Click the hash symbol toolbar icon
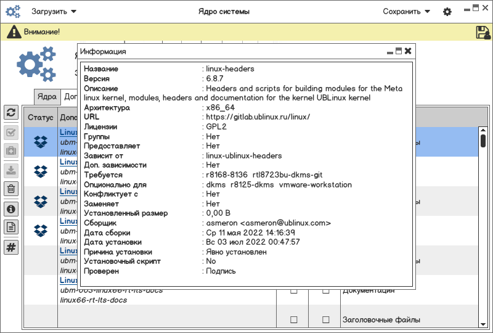 point(11,247)
